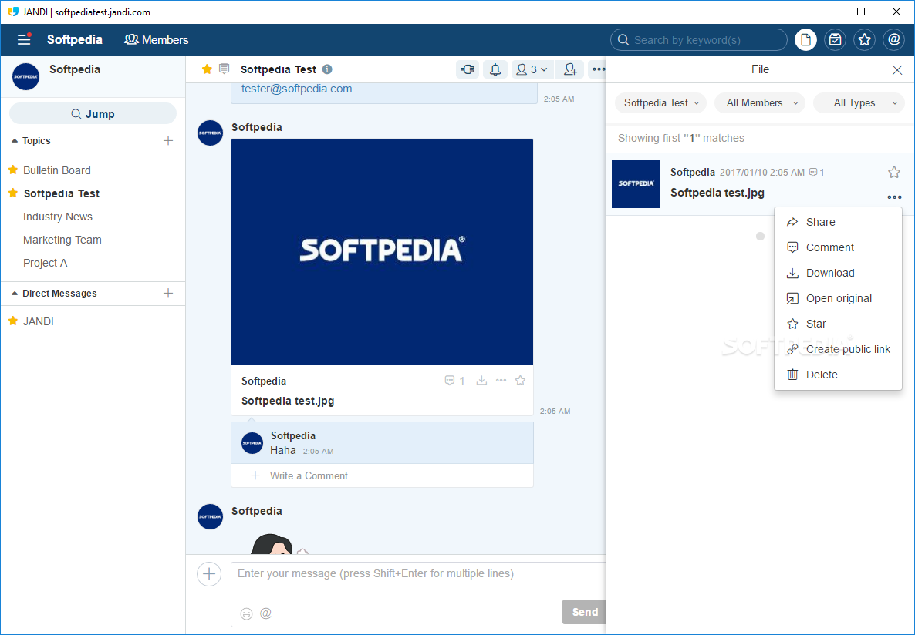Open the Marketing Team topic
The height and width of the screenshot is (635, 915).
click(62, 240)
